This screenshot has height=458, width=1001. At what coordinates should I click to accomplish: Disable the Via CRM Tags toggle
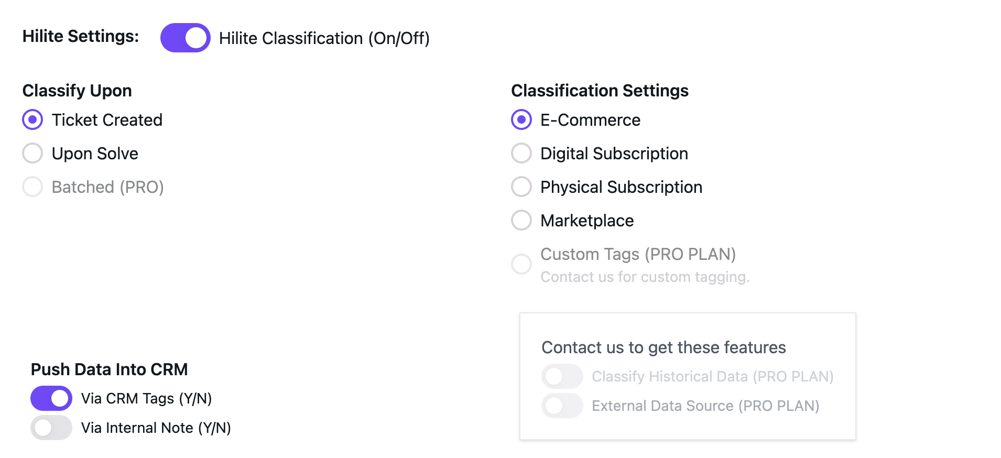pyautogui.click(x=51, y=398)
